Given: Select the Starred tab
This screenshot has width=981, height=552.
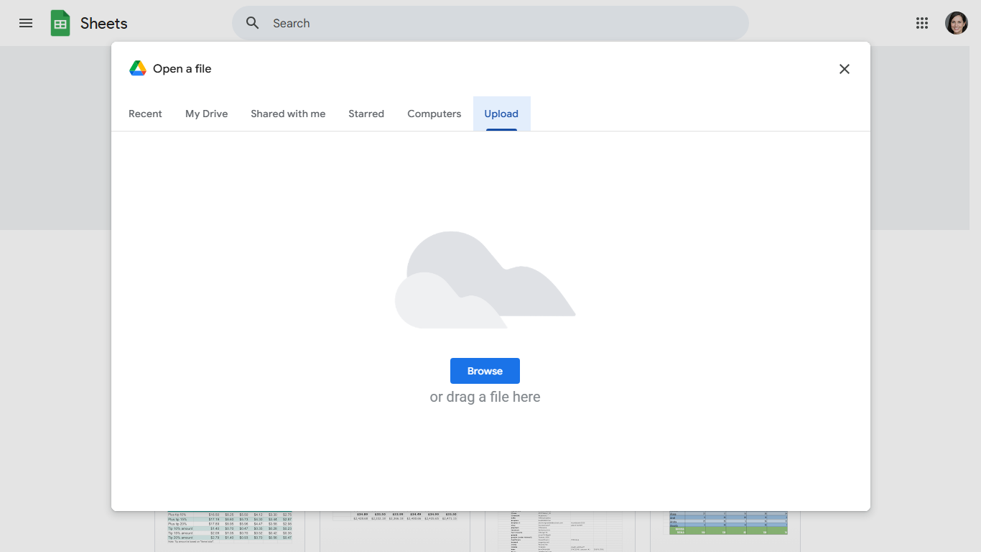Looking at the screenshot, I should pyautogui.click(x=366, y=113).
